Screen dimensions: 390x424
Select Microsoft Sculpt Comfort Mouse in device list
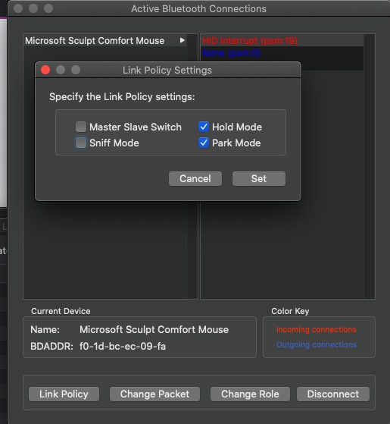pyautogui.click(x=105, y=40)
